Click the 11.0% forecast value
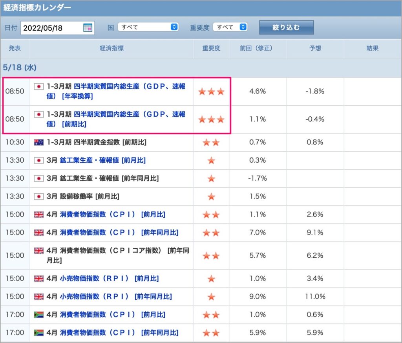Screen dimensions: 402x343 pyautogui.click(x=315, y=297)
